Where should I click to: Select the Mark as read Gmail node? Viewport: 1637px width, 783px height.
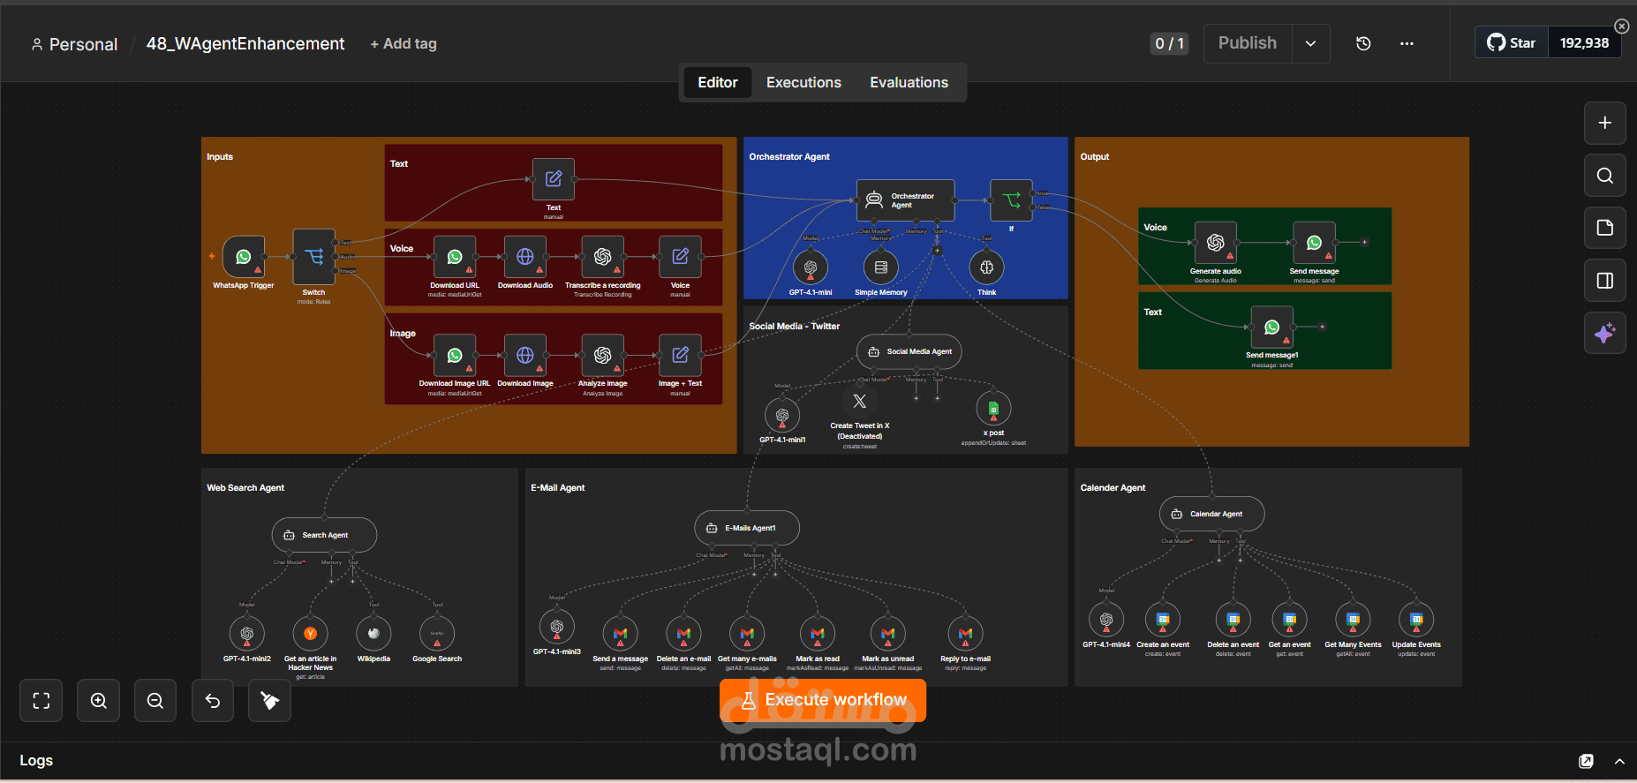(x=818, y=633)
